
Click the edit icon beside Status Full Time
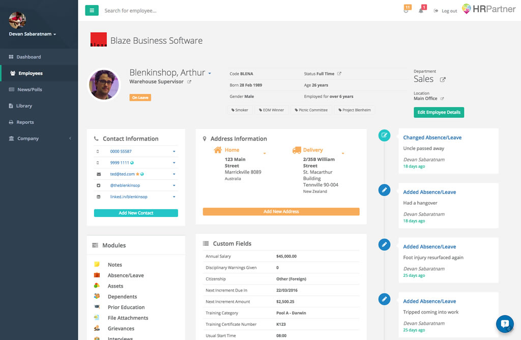[339, 73]
